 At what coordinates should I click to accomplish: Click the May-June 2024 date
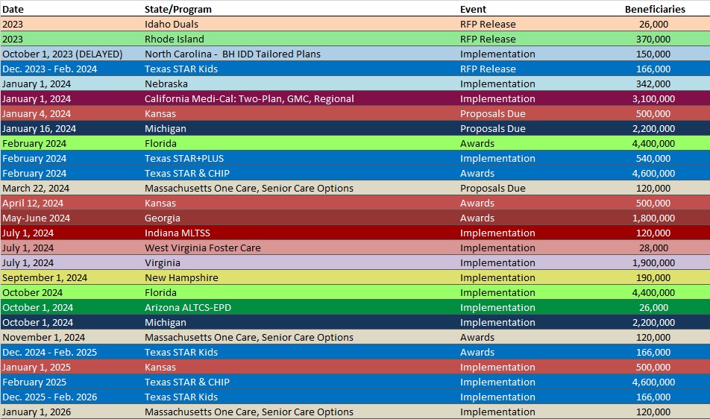[37, 218]
